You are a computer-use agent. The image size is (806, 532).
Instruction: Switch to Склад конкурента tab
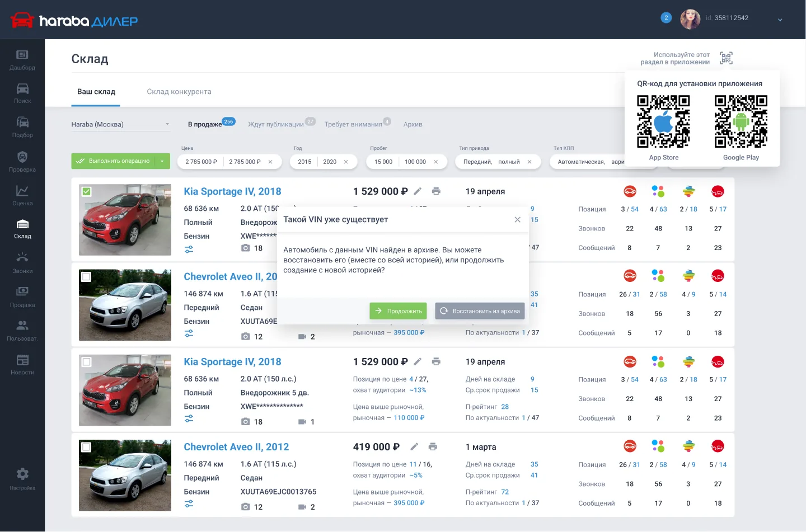click(x=179, y=92)
